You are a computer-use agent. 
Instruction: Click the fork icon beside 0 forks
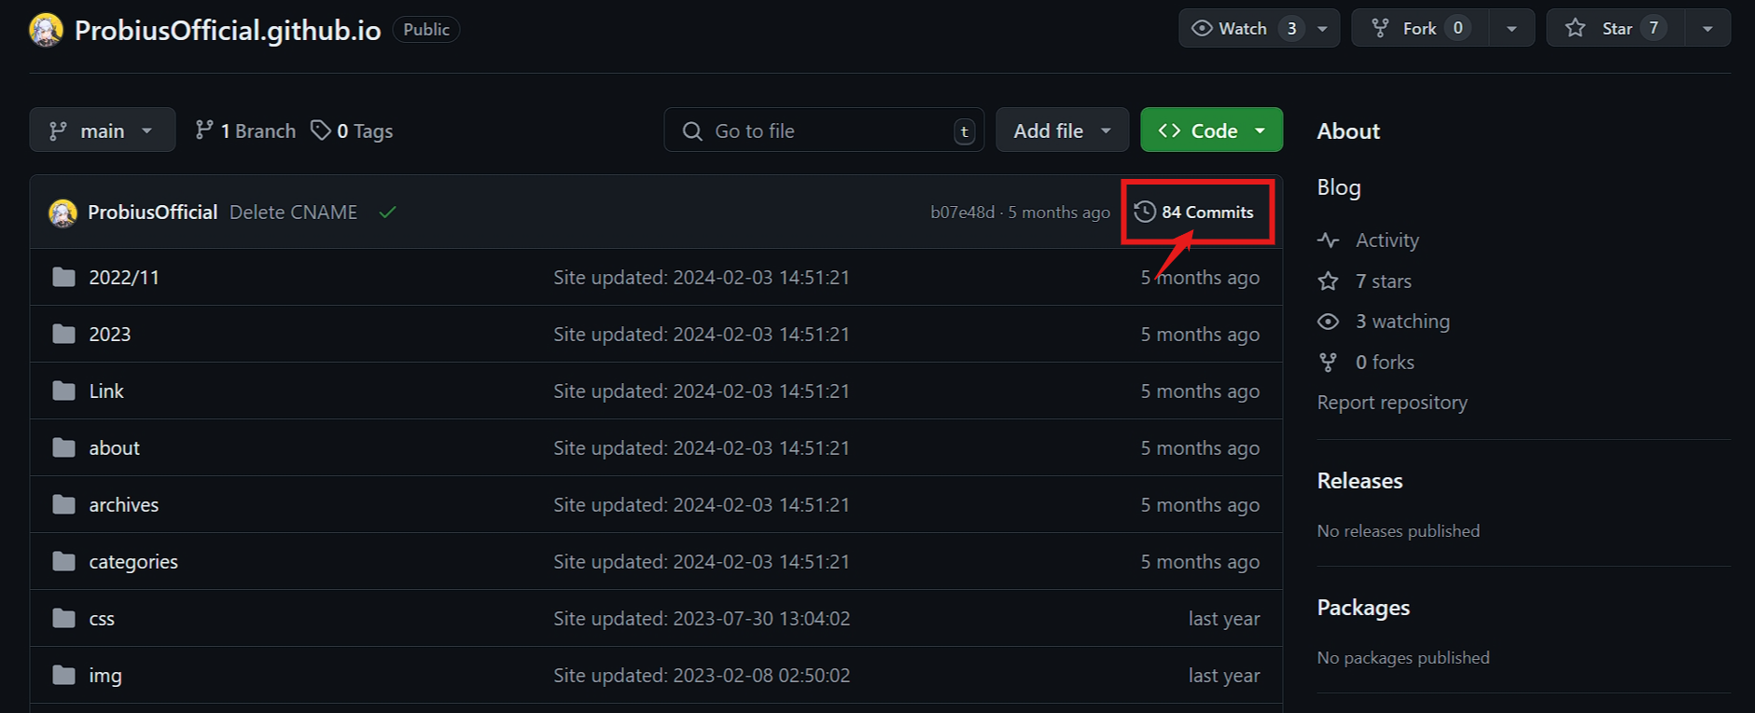(1328, 362)
